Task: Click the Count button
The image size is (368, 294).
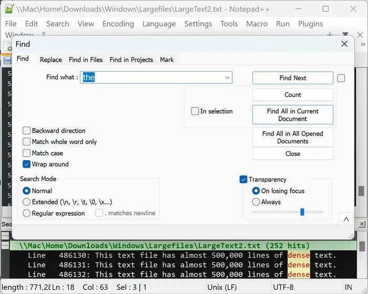Action: [292, 95]
